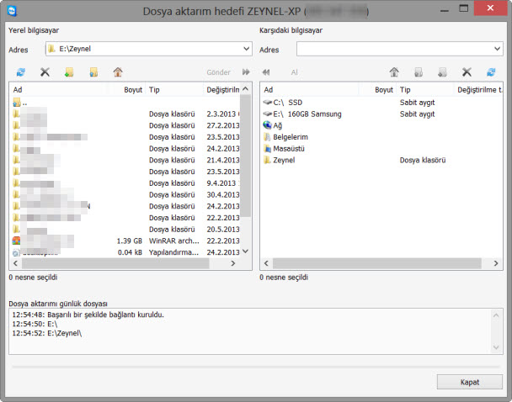
Task: Select Masaüstü in remote list
Action: click(x=288, y=148)
